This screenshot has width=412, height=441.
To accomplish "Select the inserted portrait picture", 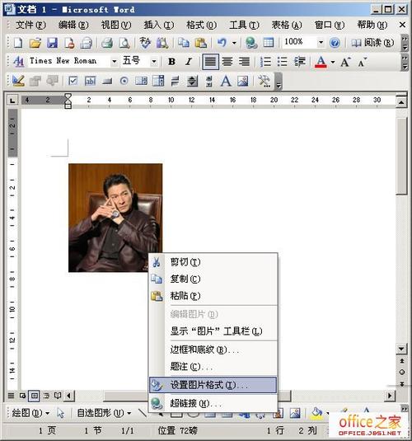I will click(x=115, y=218).
